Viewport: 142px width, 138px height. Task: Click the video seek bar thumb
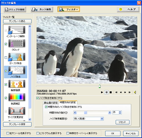click(99, 86)
